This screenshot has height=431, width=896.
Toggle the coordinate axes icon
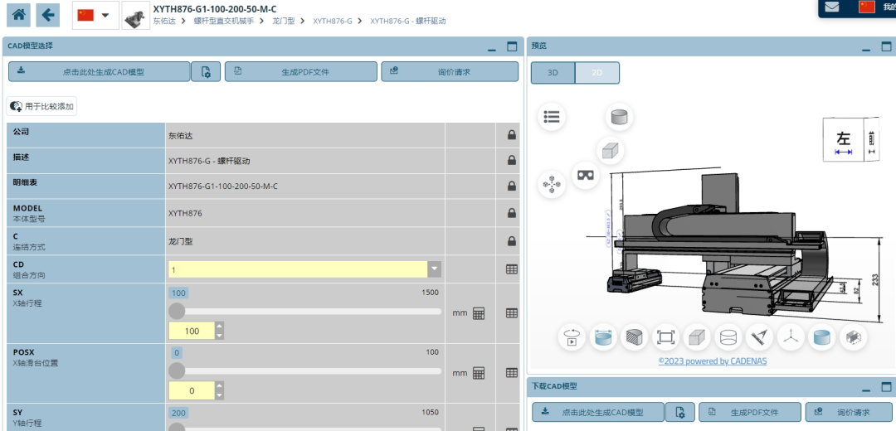coord(791,337)
